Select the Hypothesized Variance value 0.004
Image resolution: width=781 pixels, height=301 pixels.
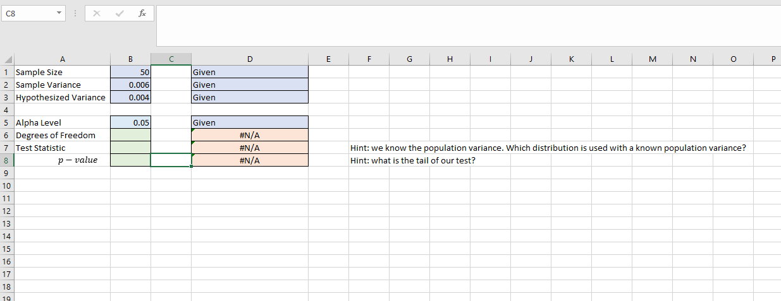pos(130,97)
